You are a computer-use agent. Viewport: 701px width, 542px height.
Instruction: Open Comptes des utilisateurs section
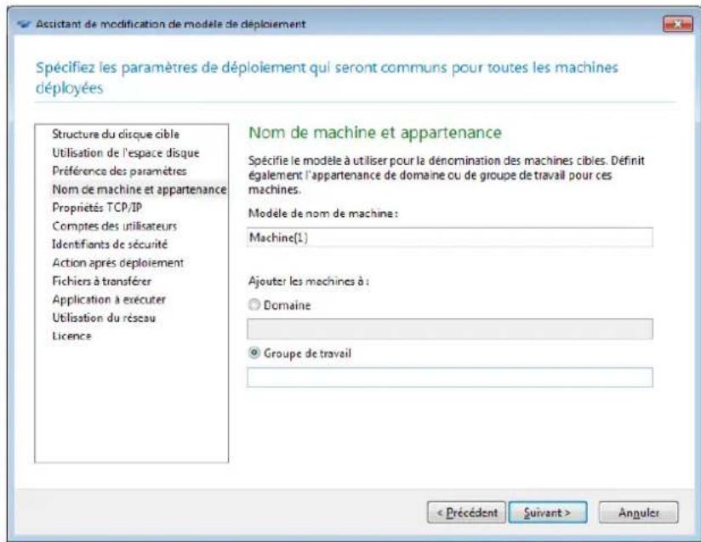pos(115,226)
